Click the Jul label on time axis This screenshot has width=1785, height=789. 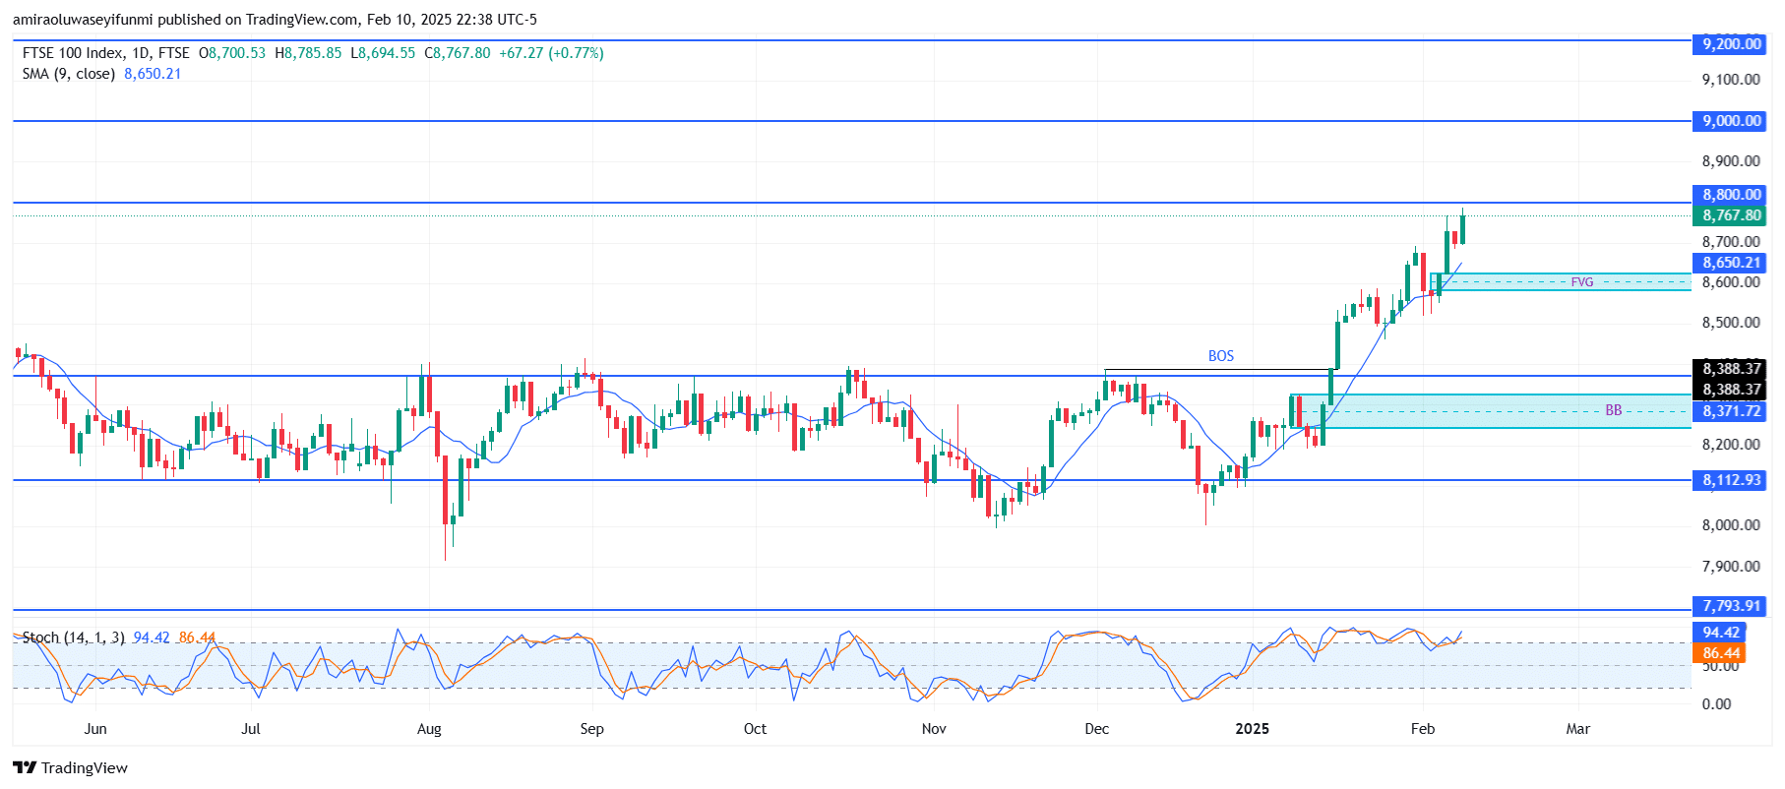(x=251, y=729)
